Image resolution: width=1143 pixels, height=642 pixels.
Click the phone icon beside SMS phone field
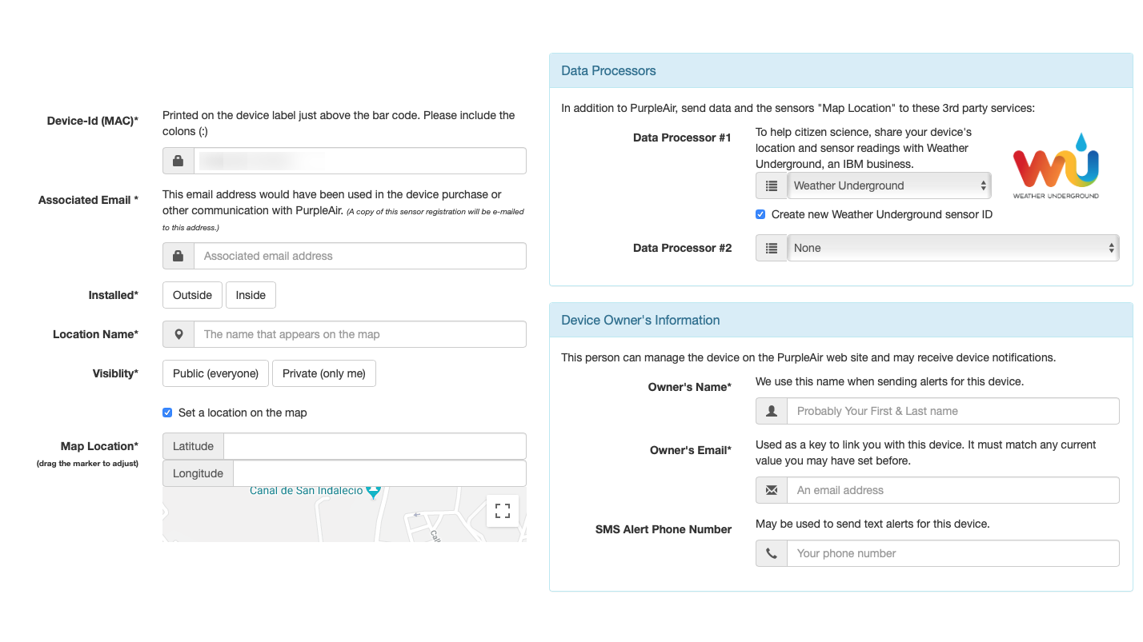[772, 553]
